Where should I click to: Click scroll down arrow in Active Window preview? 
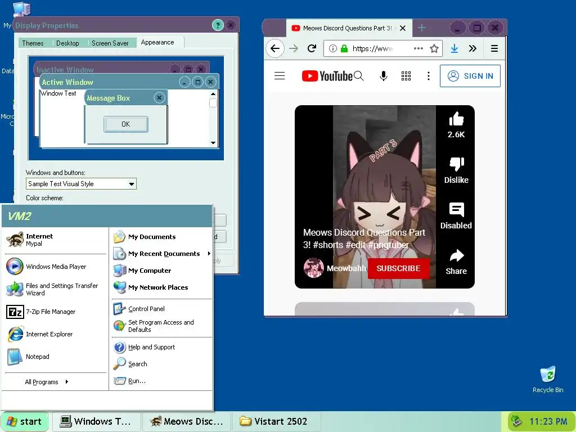tap(213, 142)
